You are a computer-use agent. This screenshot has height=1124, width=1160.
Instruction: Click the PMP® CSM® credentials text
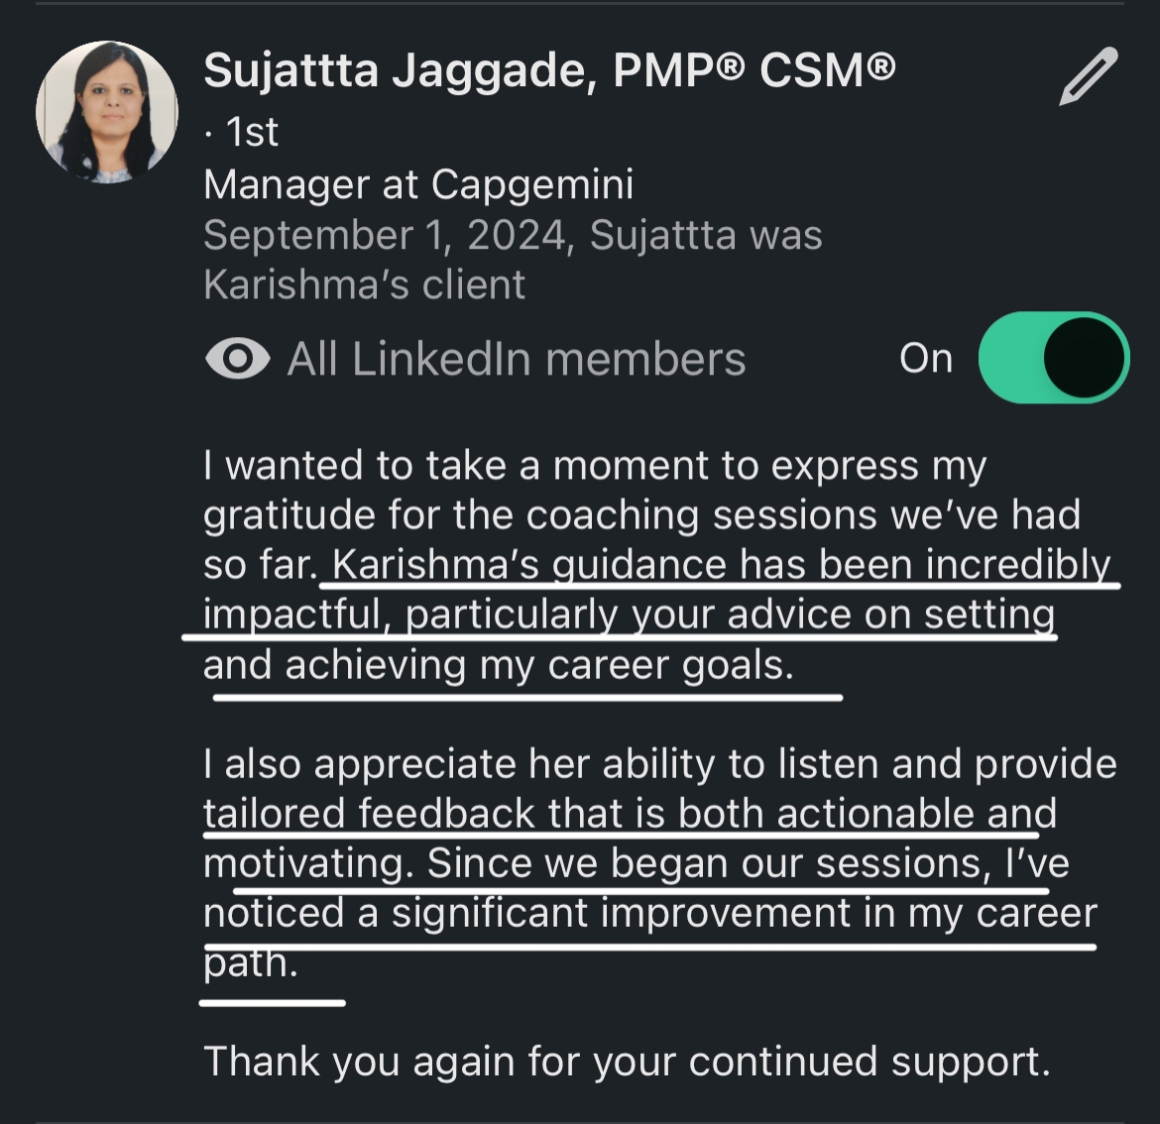point(754,70)
